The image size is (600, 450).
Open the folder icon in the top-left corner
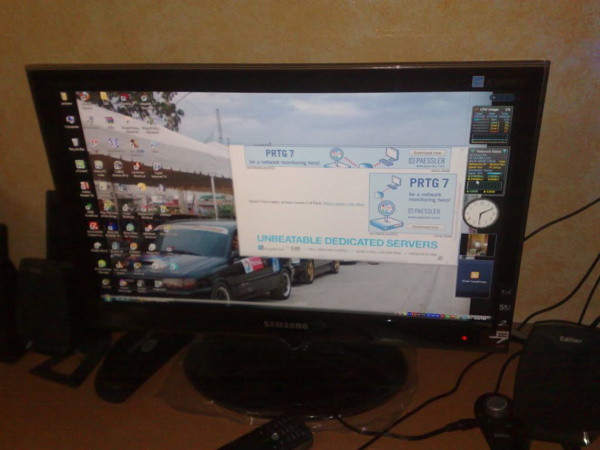pyautogui.click(x=64, y=96)
